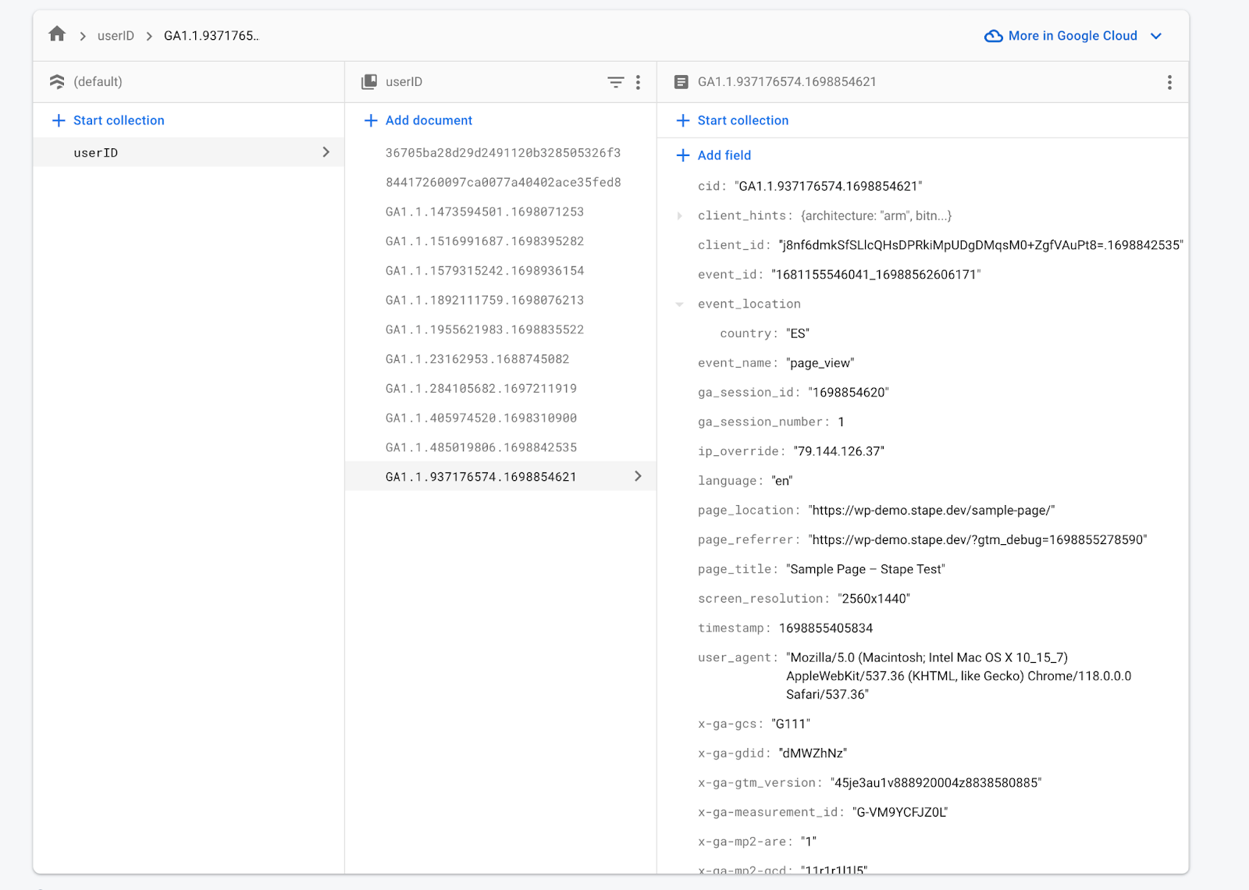Image resolution: width=1249 pixels, height=890 pixels.
Task: Collapse the event_location field
Action: 680,304
